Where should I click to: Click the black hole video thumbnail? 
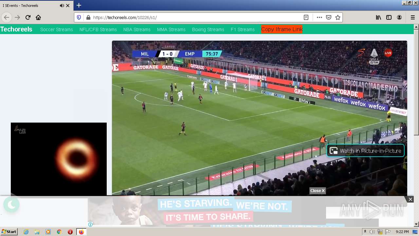pos(59,159)
